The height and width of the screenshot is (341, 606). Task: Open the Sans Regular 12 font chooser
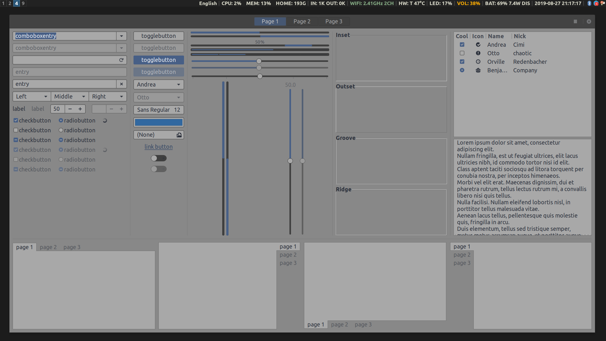[x=159, y=110]
